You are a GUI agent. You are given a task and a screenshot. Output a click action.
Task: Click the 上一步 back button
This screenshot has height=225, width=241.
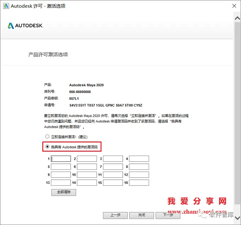115,215
